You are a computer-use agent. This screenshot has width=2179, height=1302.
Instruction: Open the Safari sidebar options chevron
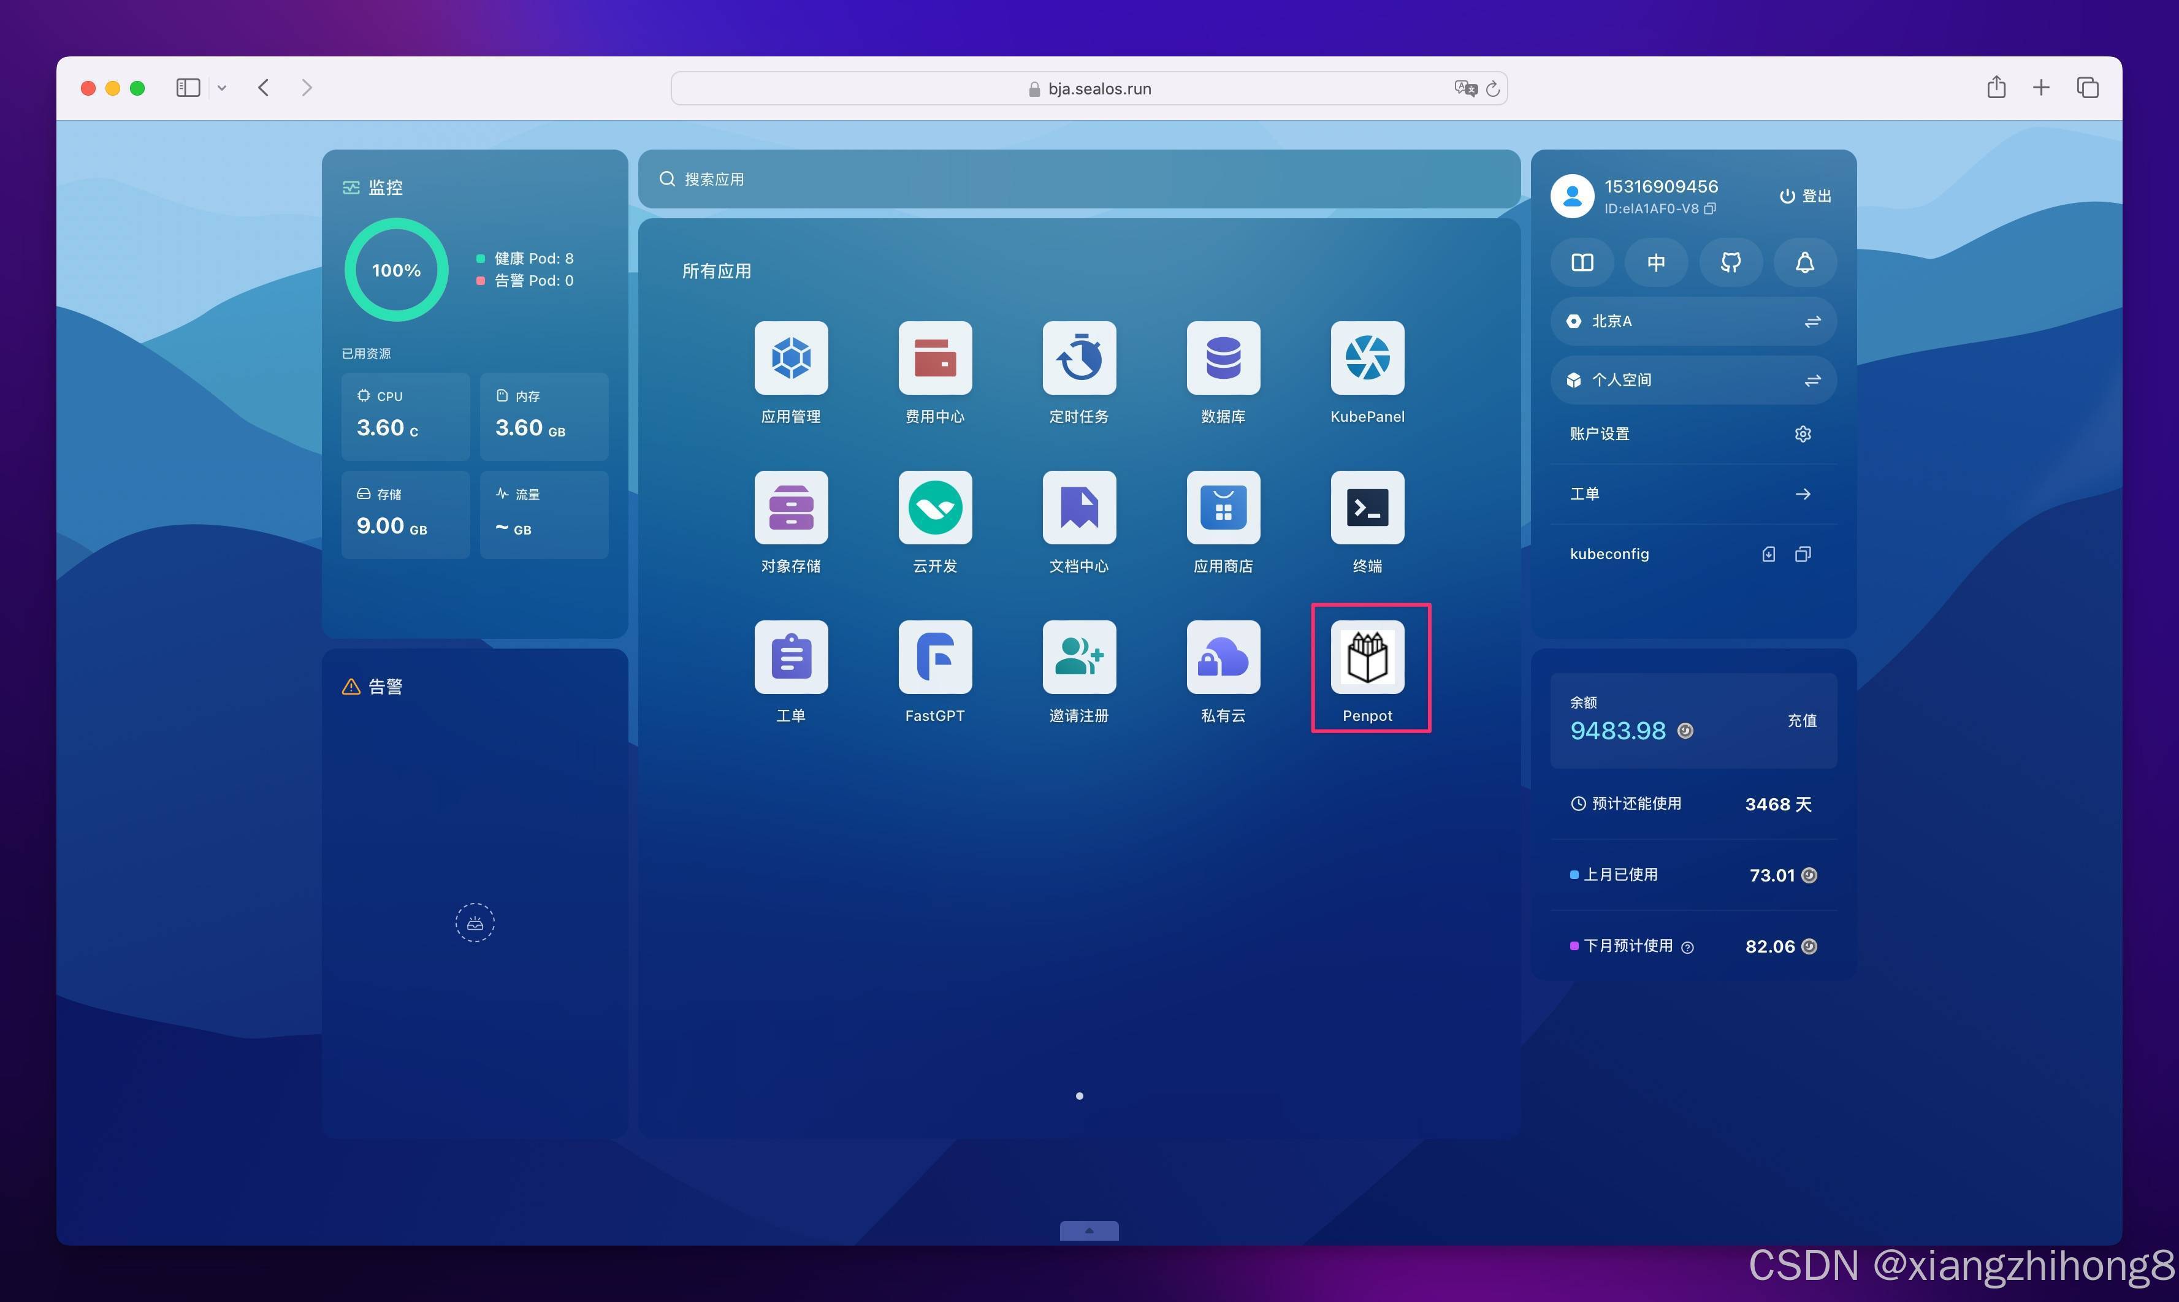point(222,88)
